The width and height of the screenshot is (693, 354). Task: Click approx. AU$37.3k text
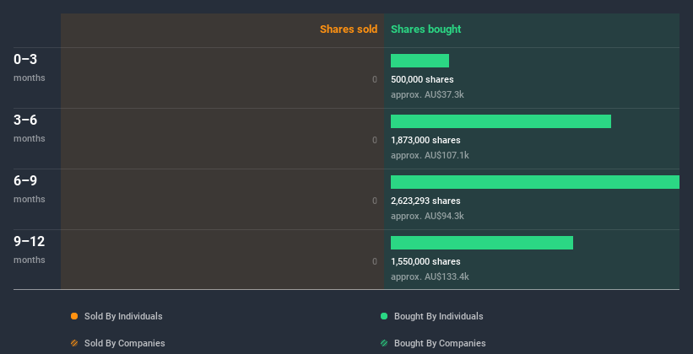point(427,94)
